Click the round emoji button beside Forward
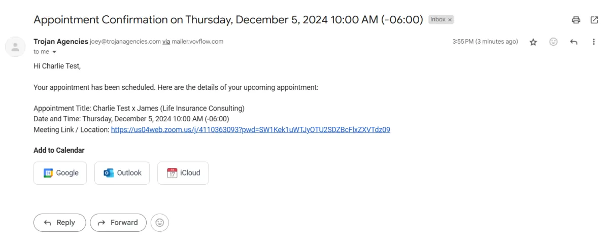The image size is (609, 243). (160, 223)
